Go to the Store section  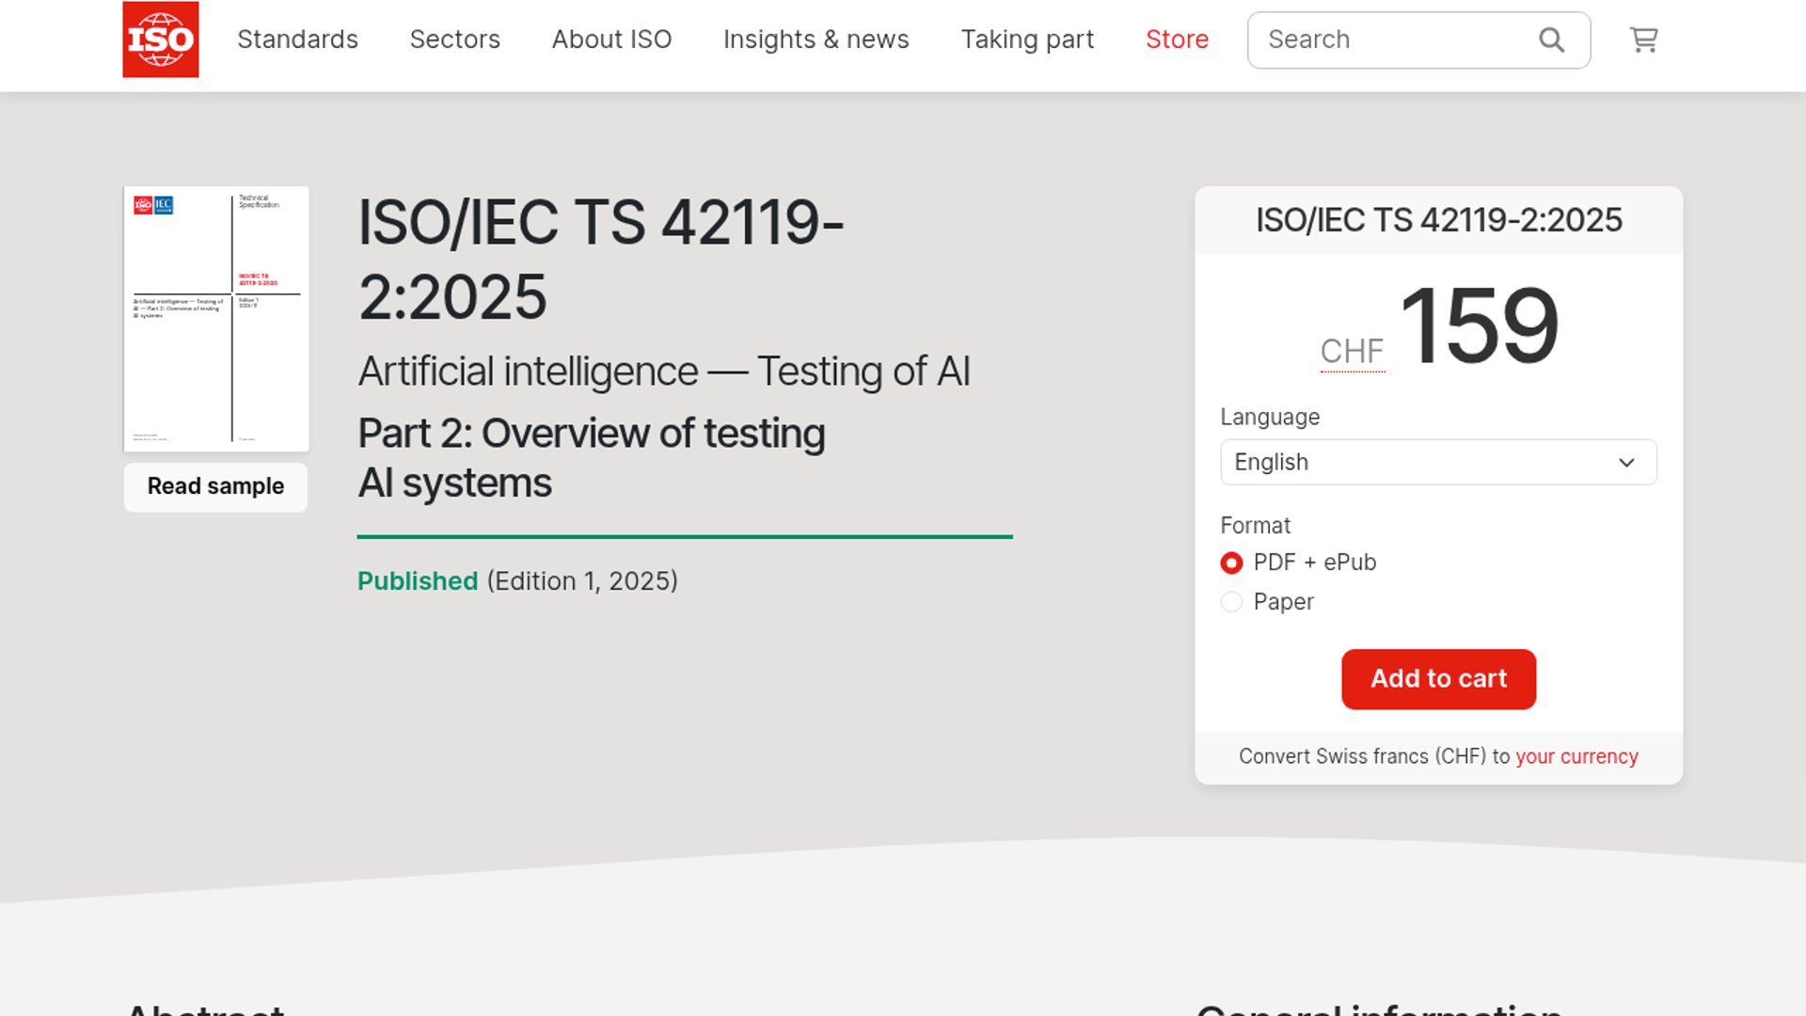point(1177,40)
